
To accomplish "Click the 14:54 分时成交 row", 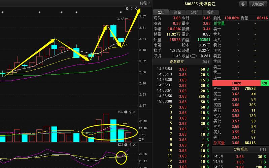I will click(240, 156).
